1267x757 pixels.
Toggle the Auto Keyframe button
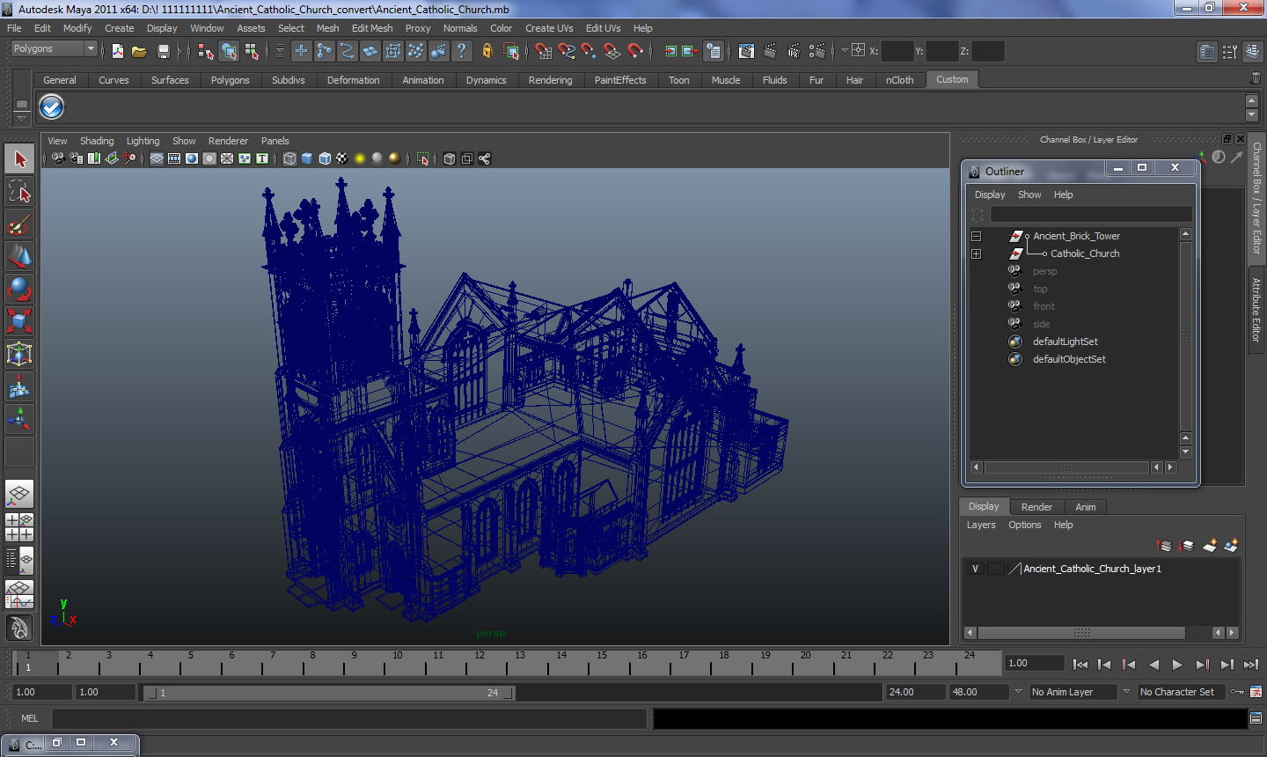coord(1237,692)
